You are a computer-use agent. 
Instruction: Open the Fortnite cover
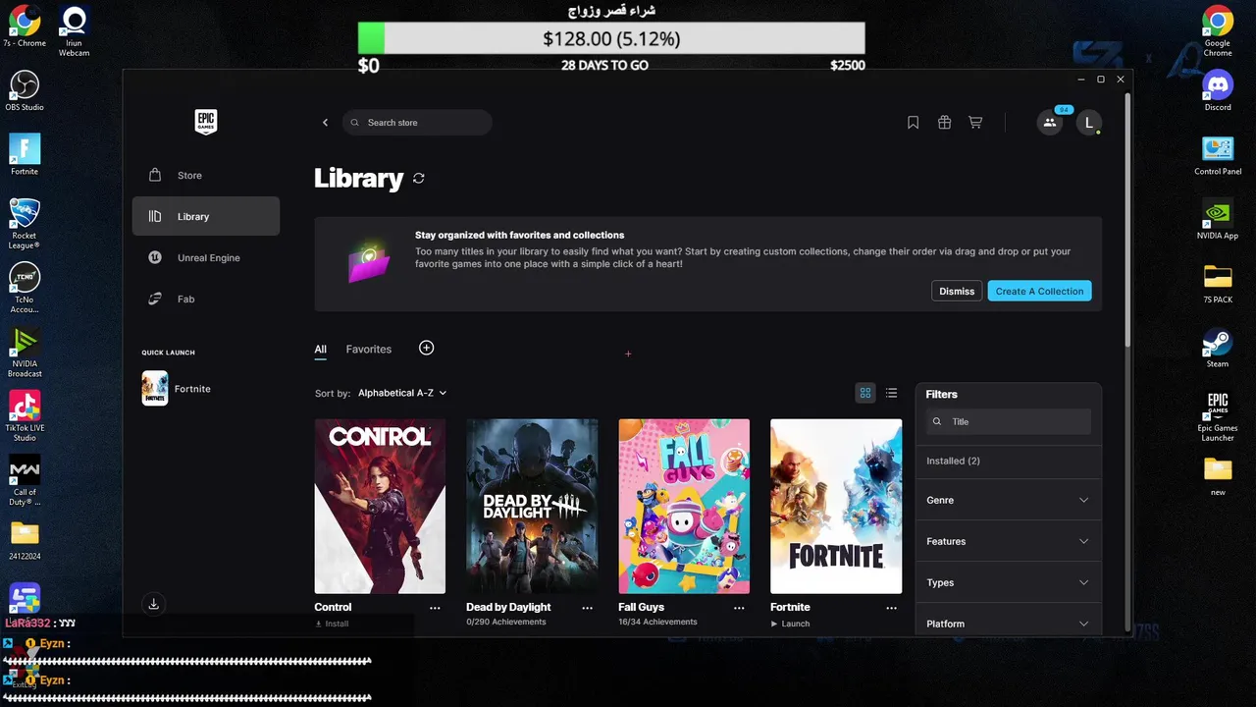tap(836, 506)
